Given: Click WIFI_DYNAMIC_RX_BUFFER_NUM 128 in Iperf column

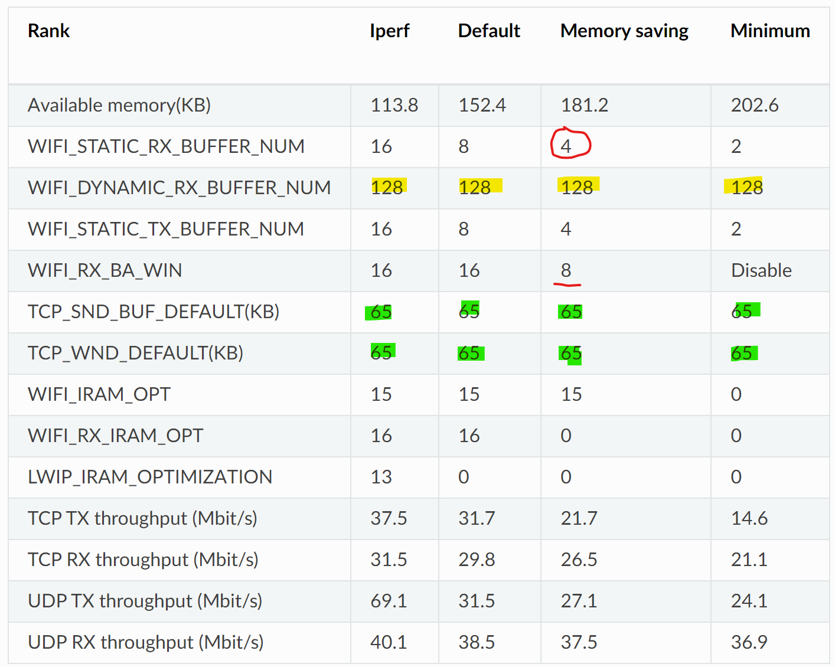Looking at the screenshot, I should (387, 188).
